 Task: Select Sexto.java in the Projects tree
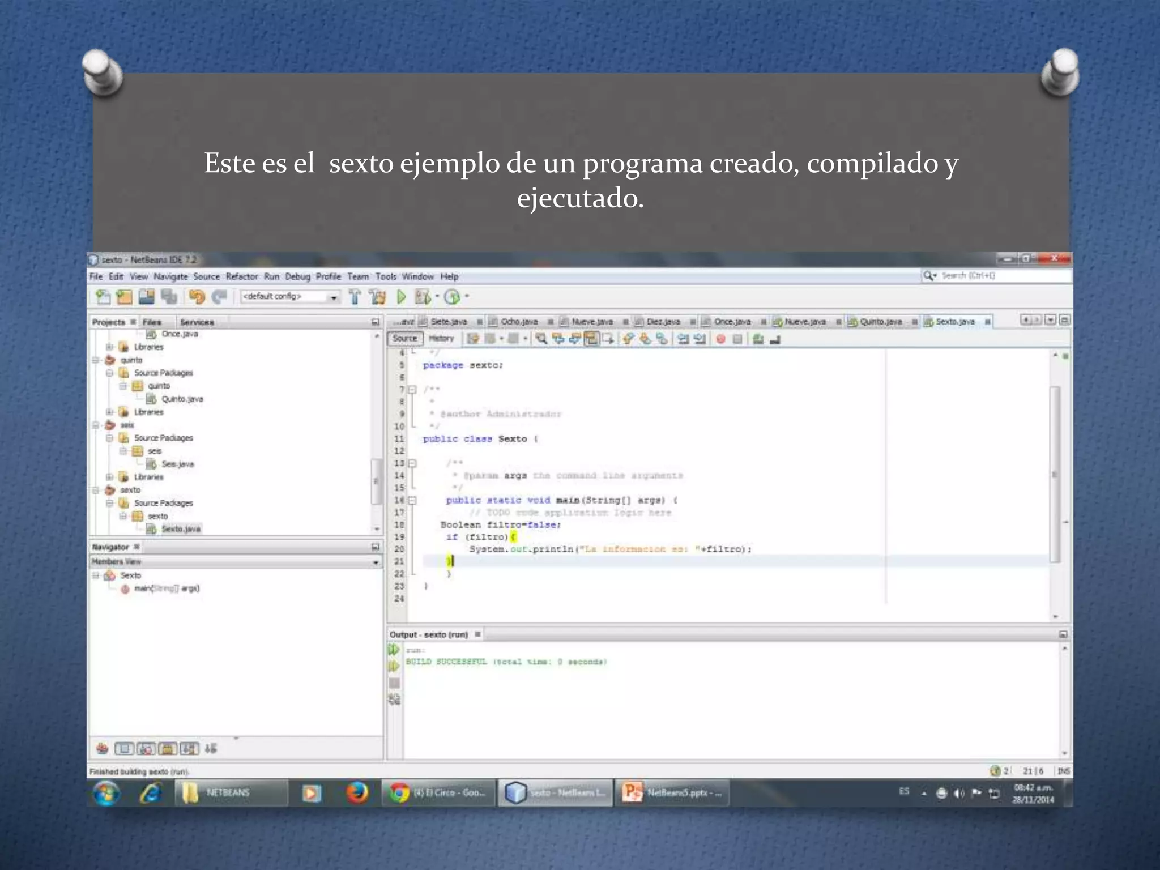pyautogui.click(x=181, y=529)
